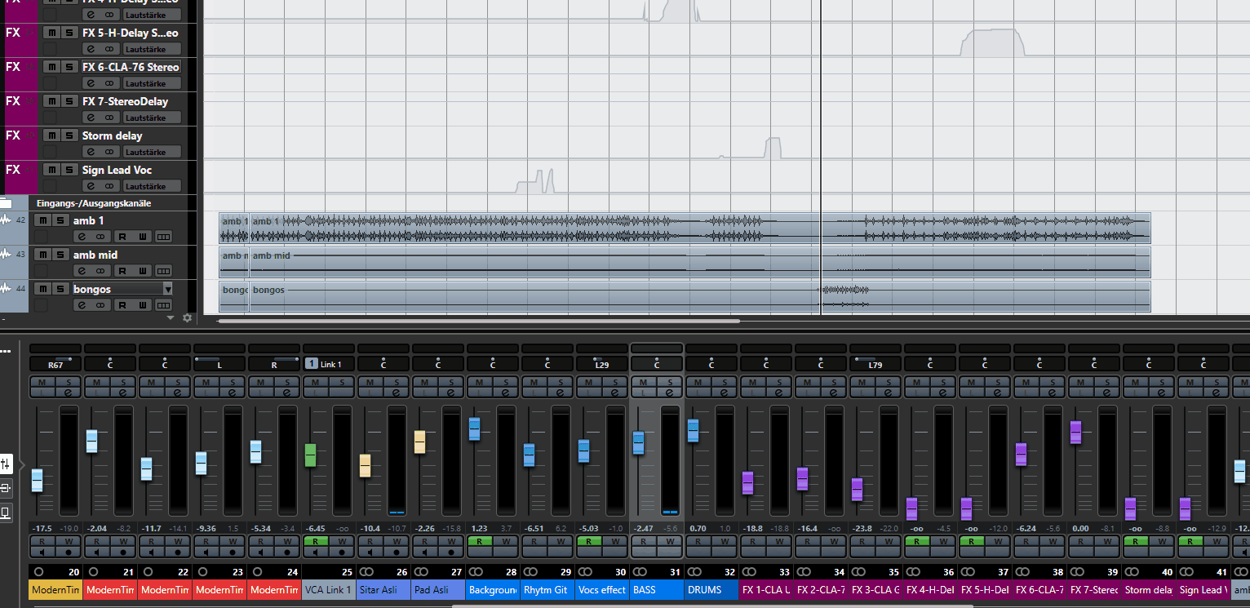Click the green VCA Link 1 fader handle
This screenshot has width=1250, height=608.
[x=310, y=455]
